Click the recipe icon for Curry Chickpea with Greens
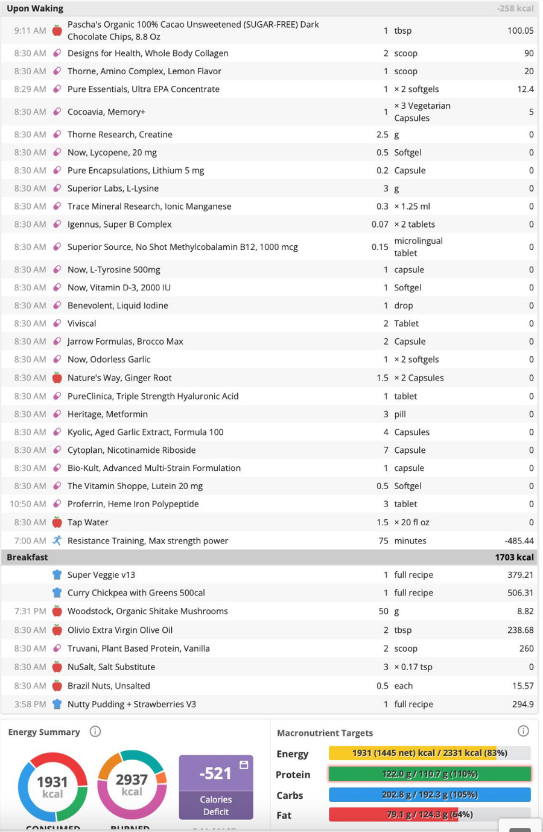The width and height of the screenshot is (543, 832). pyautogui.click(x=57, y=592)
